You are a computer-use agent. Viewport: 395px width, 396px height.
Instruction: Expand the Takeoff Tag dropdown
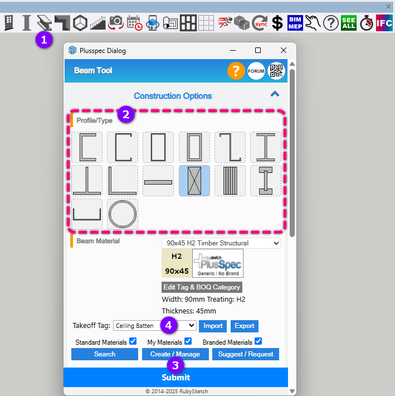click(x=154, y=326)
